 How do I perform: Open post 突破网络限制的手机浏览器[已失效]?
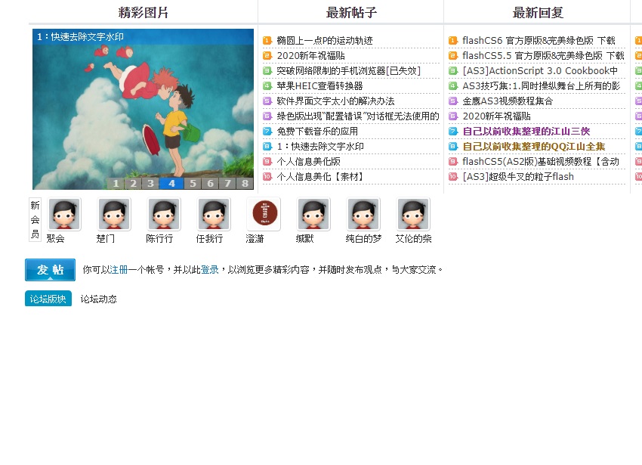(348, 71)
